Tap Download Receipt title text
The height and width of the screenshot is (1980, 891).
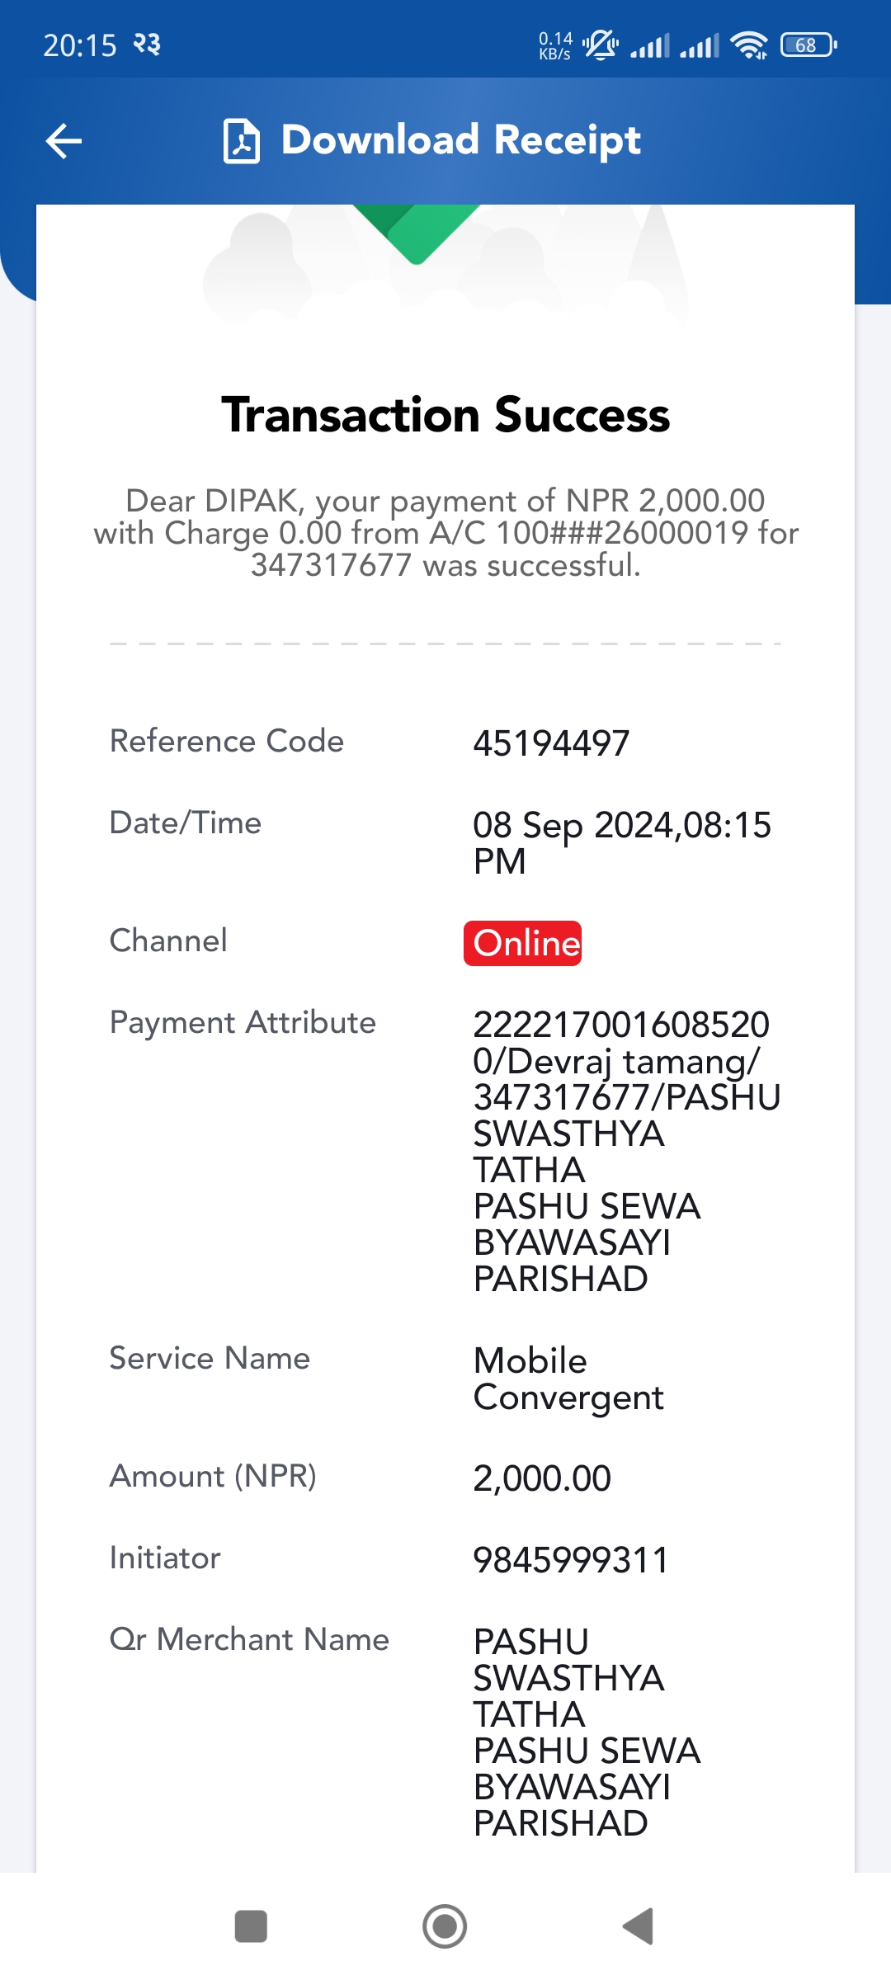[x=460, y=140]
